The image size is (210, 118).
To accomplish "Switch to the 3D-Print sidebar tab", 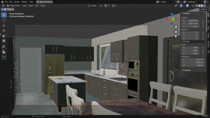I will (x=208, y=44).
